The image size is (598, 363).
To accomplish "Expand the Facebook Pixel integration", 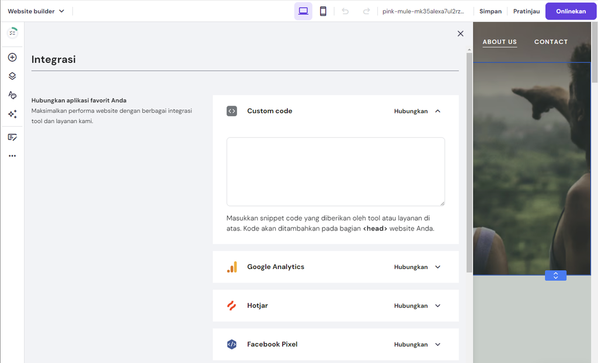I will click(437, 344).
